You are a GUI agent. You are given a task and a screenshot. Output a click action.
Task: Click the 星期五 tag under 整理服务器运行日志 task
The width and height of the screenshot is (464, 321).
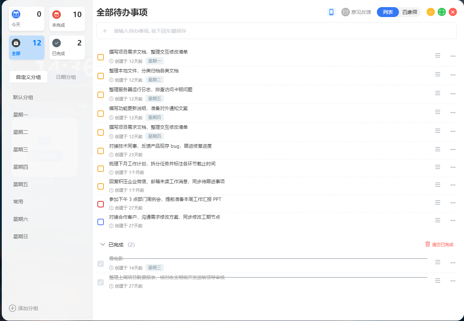point(155,99)
